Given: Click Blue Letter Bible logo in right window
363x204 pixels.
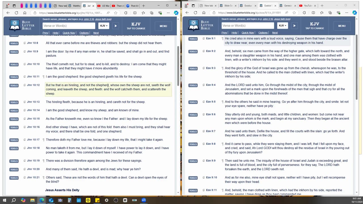Looking at the screenshot, I should [201, 25].
